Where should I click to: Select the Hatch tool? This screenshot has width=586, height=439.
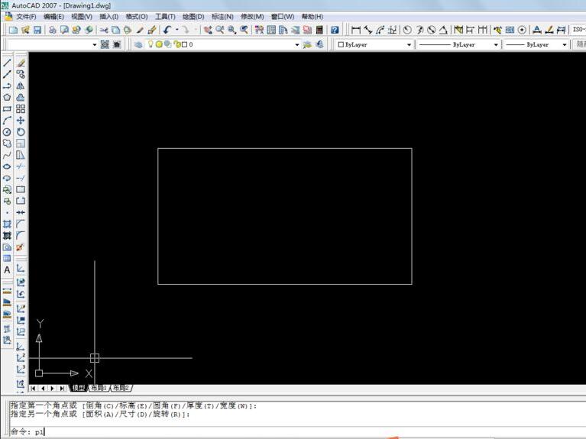(x=7, y=224)
